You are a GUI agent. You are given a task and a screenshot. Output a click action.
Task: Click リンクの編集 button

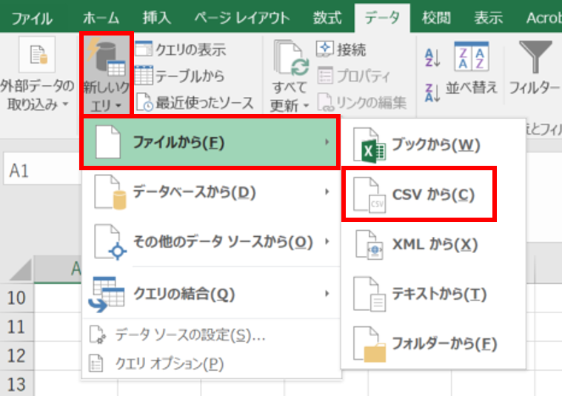361,103
